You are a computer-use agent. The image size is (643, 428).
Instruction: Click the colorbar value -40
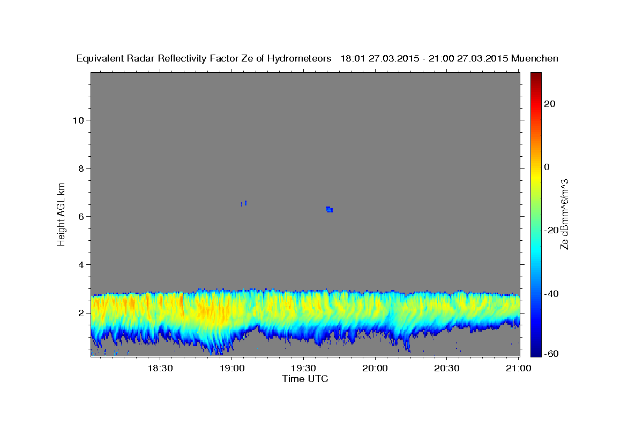551,293
